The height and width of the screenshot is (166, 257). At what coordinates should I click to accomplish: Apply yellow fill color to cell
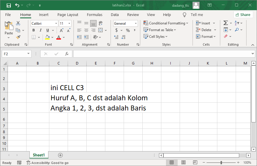[x=47, y=37]
